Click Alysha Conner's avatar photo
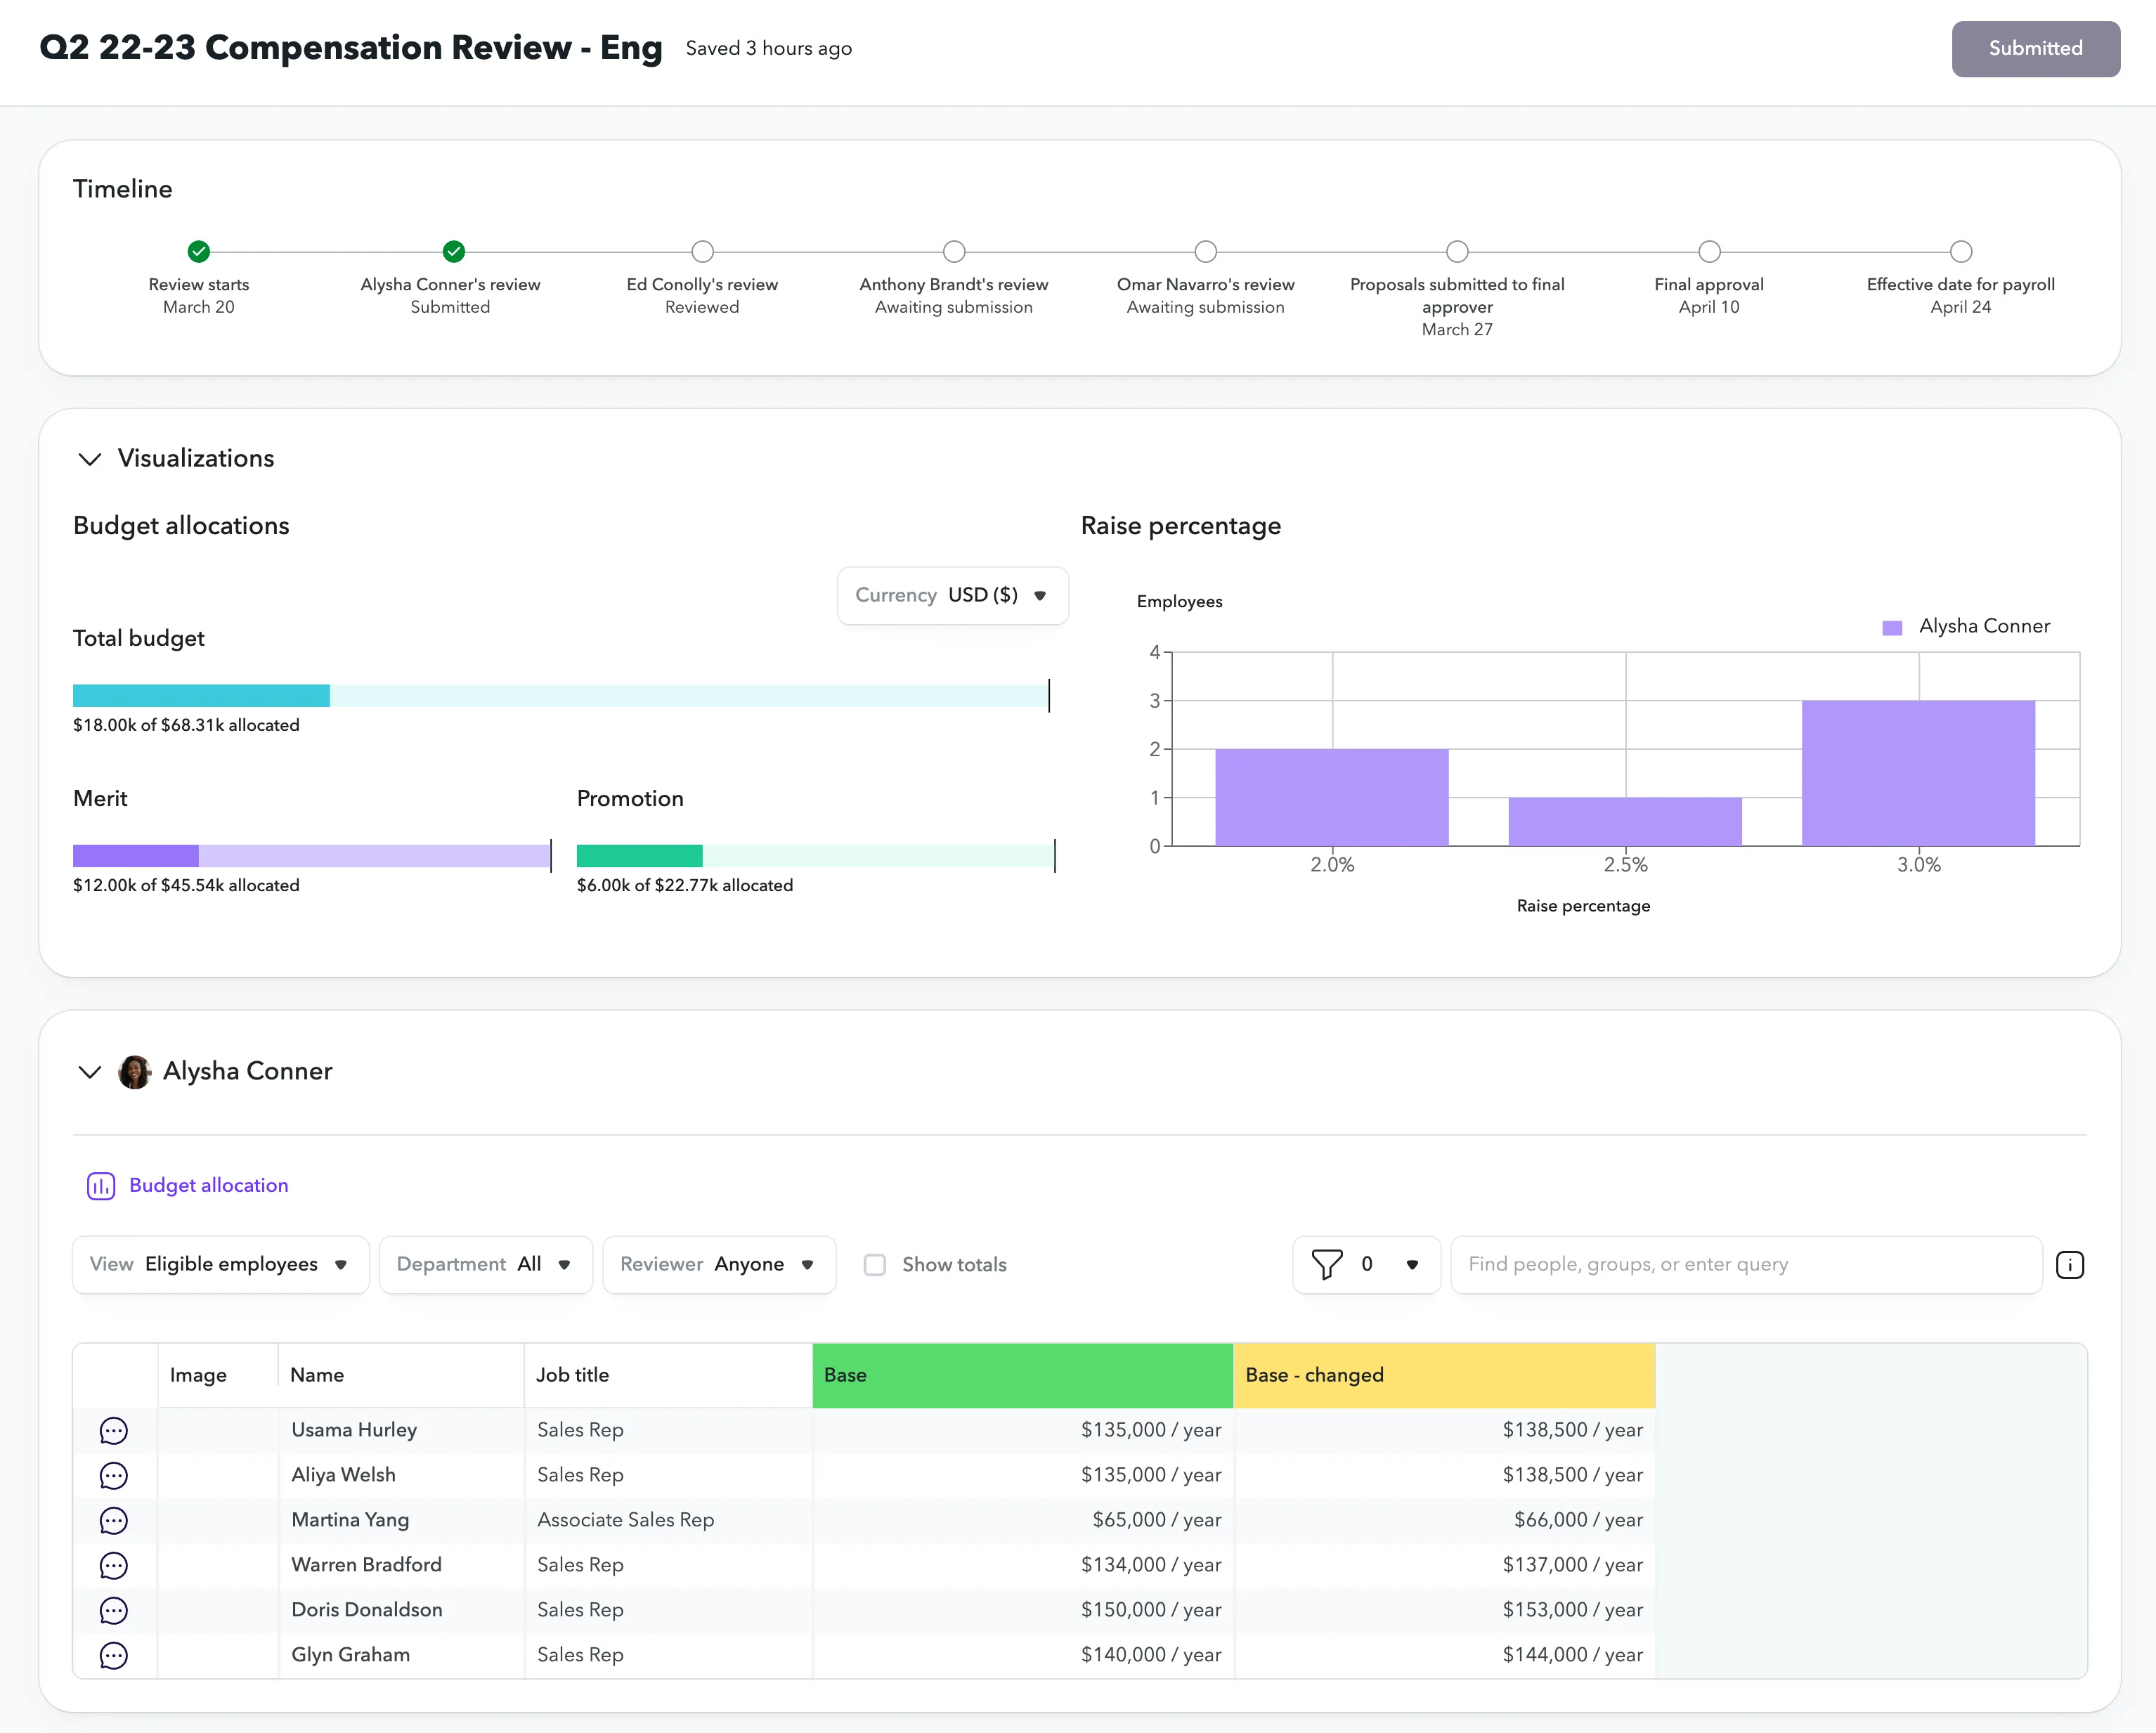This screenshot has width=2156, height=1733. pyautogui.click(x=135, y=1072)
